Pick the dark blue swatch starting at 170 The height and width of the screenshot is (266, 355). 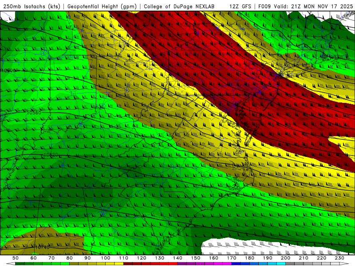click(x=236, y=263)
